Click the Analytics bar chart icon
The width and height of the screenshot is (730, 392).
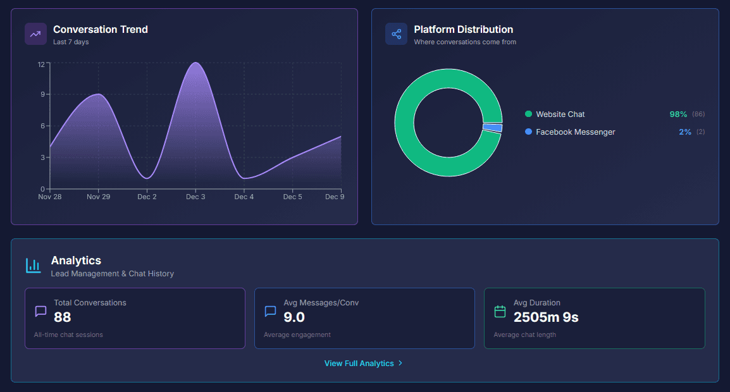click(34, 266)
